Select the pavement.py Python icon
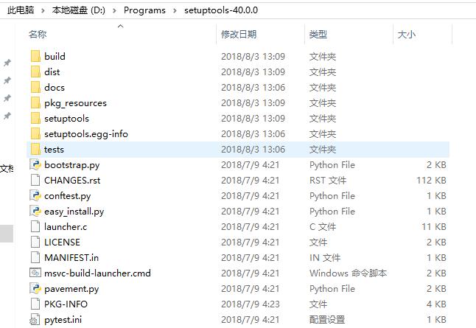Image resolution: width=476 pixels, height=328 pixels. tap(35, 289)
